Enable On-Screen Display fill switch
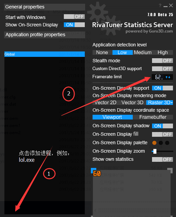176x217 pixels. click(x=162, y=134)
